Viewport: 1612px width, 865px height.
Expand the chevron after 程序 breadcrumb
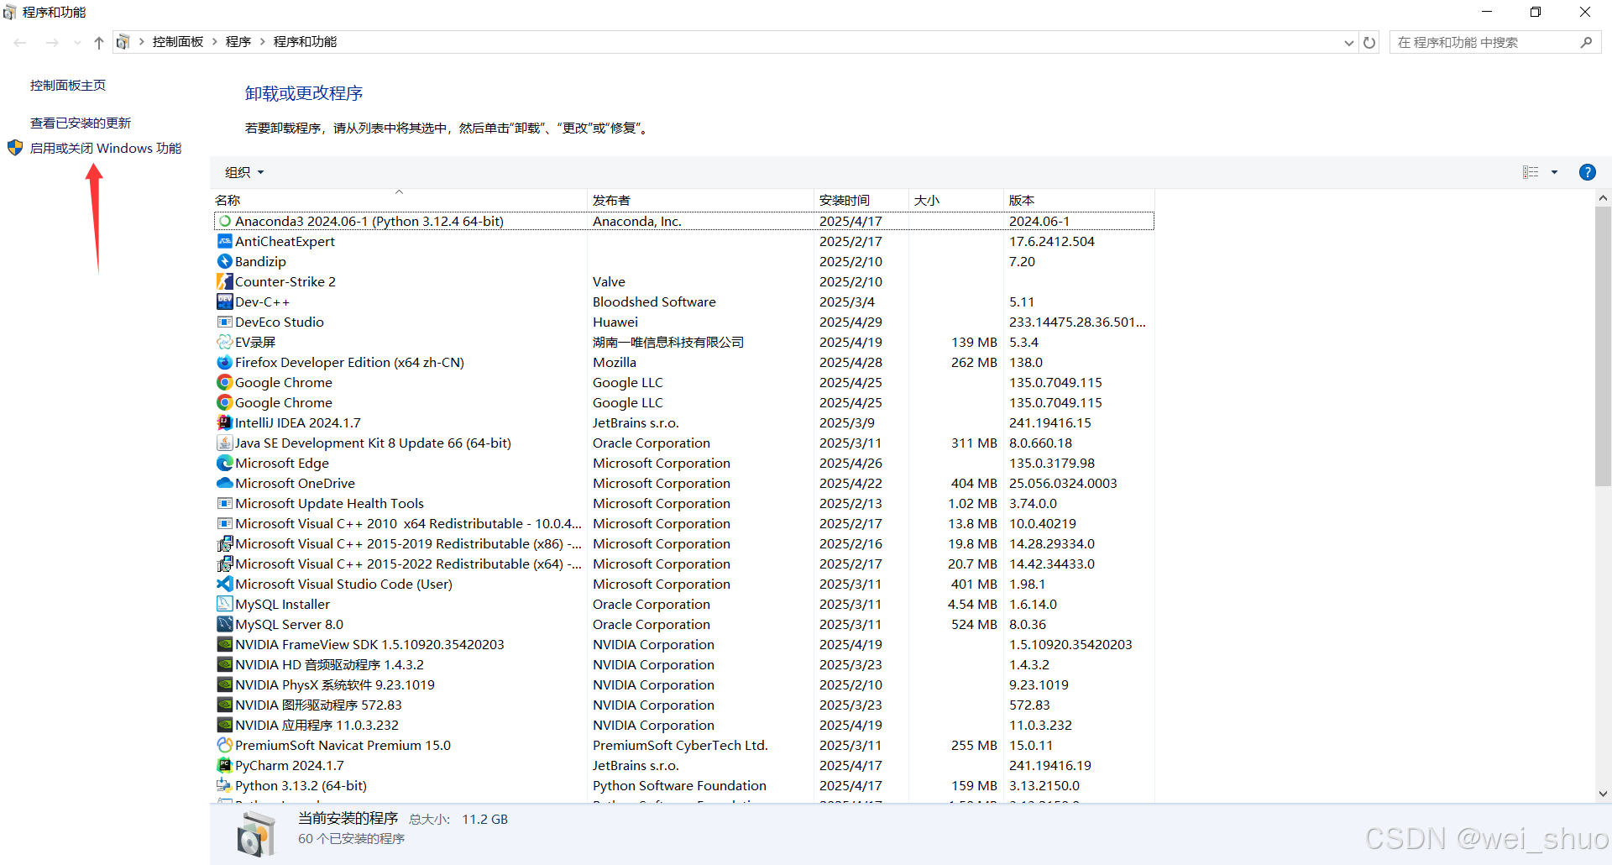pos(263,42)
